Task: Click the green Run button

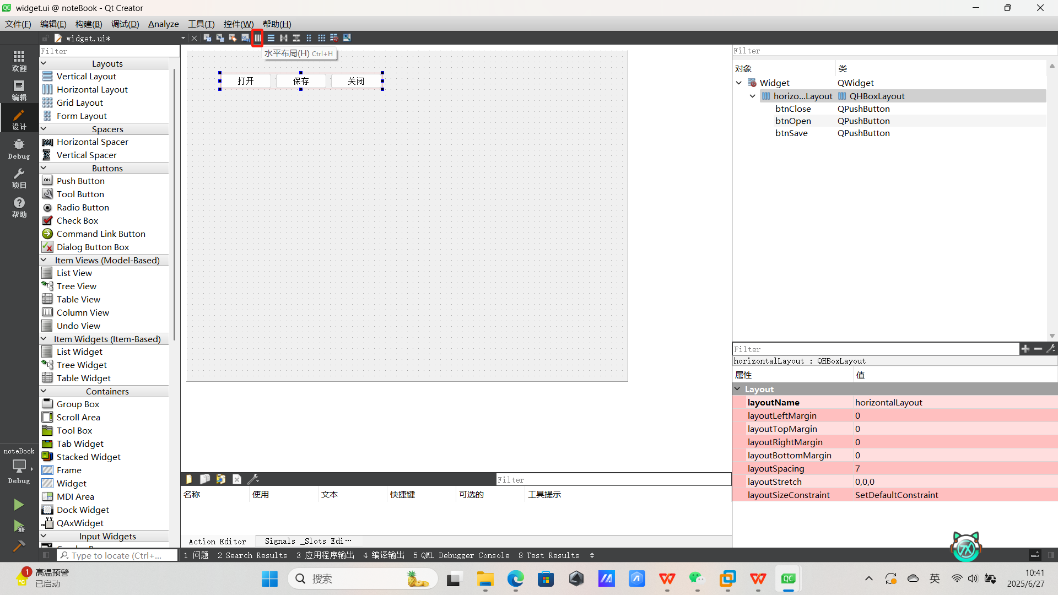Action: [x=19, y=504]
